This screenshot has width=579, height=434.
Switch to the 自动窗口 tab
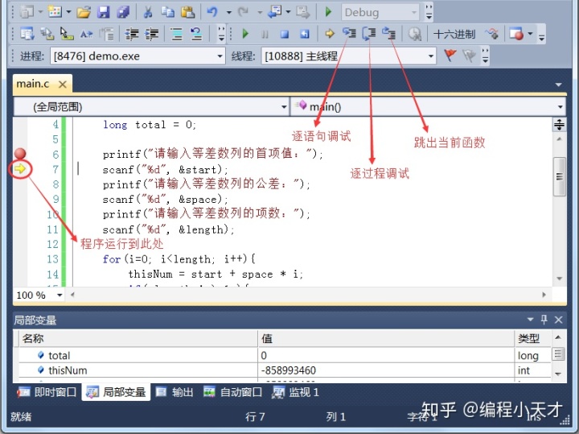pyautogui.click(x=232, y=392)
